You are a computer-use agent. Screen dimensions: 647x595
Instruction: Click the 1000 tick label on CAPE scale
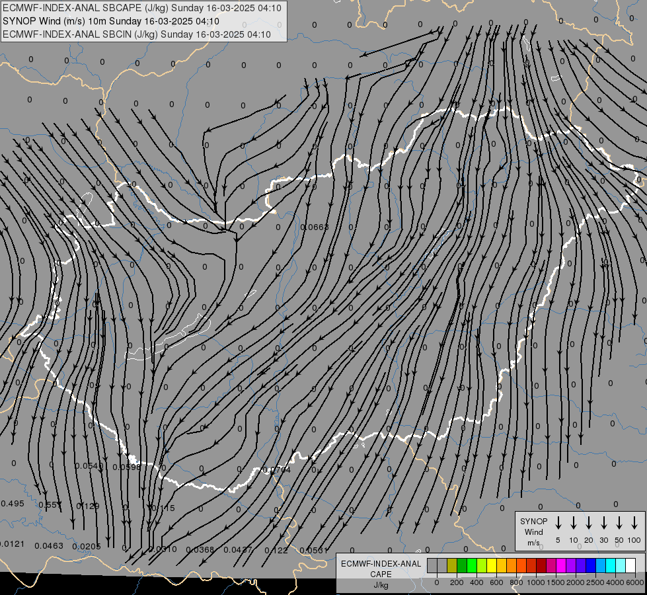coord(535,582)
